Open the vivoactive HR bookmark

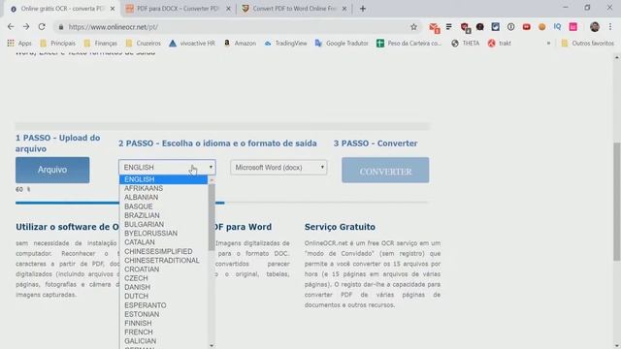192,43
